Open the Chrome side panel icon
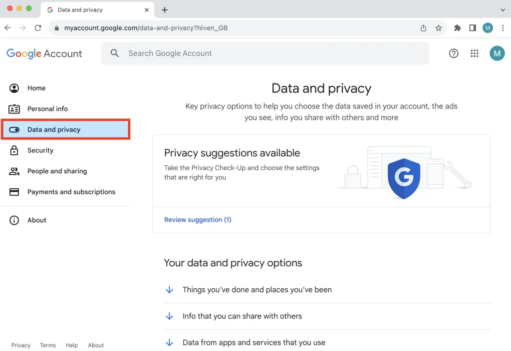The width and height of the screenshot is (511, 351). coord(473,28)
